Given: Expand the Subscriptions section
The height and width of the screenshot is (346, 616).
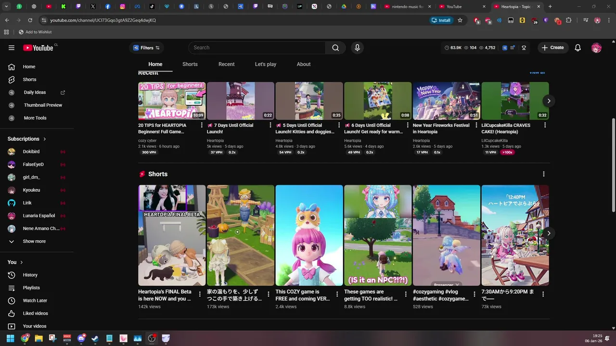Looking at the screenshot, I should (27, 139).
